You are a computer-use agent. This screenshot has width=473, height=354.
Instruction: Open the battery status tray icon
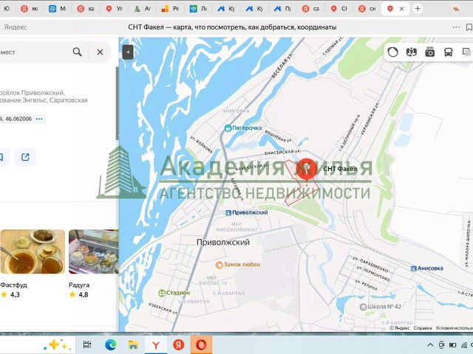452,344
